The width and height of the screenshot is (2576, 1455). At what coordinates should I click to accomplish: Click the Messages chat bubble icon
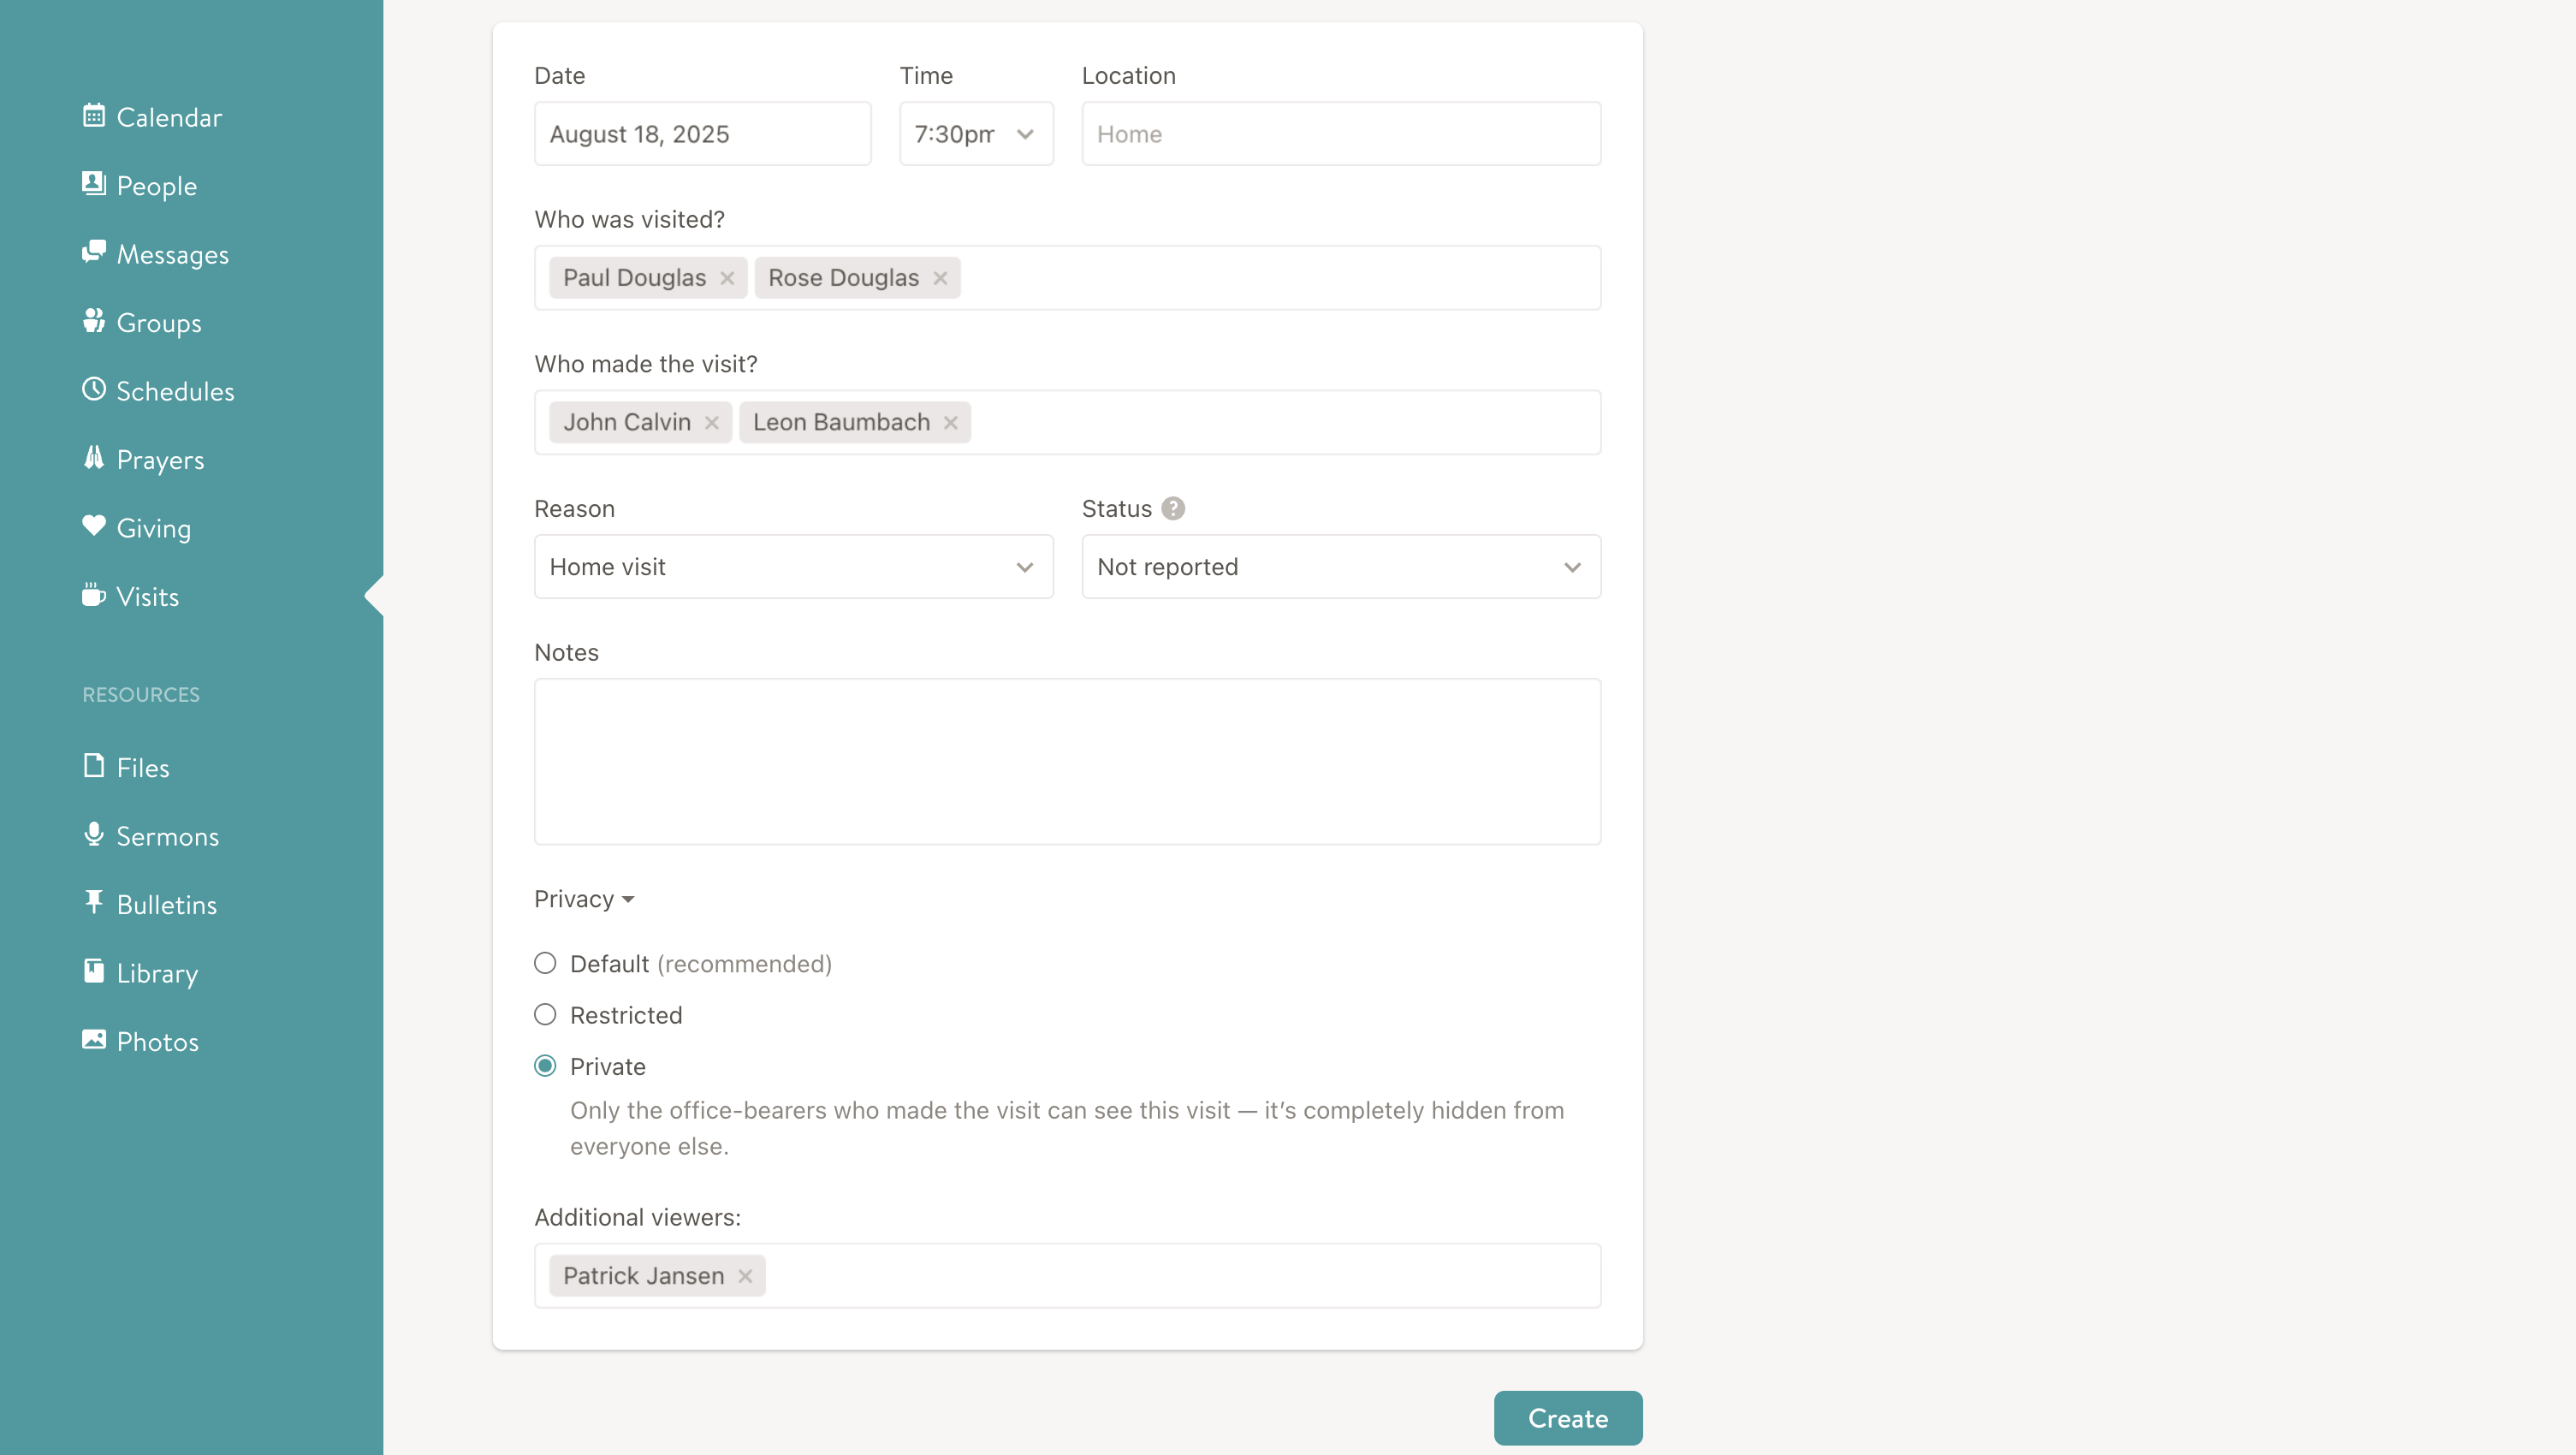94,252
